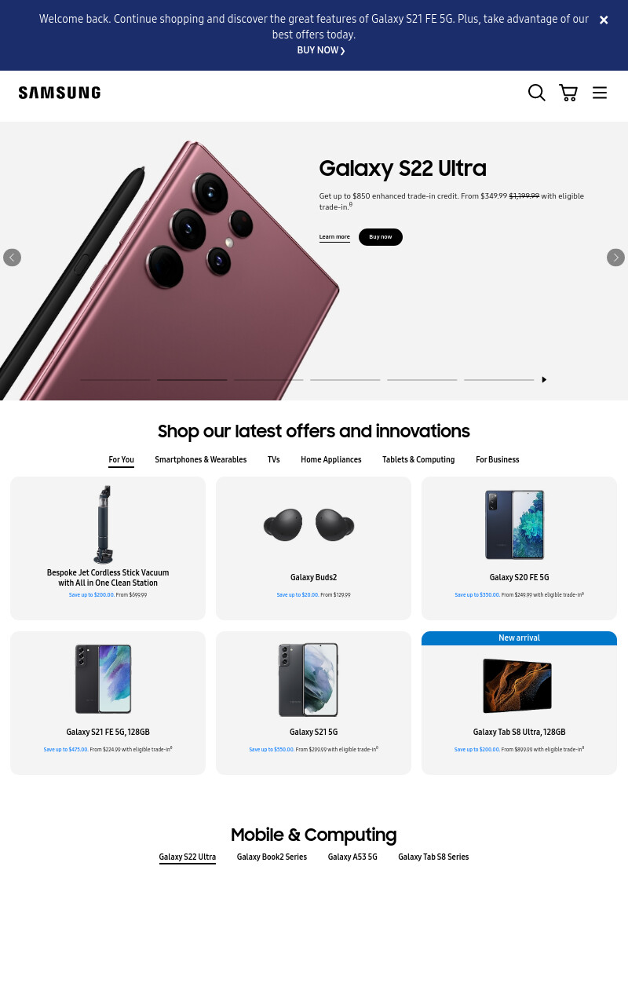Open the Galaxy Buds2 product card

(x=313, y=548)
